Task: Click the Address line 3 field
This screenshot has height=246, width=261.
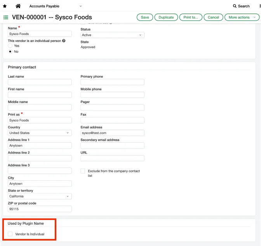Action: tap(40, 171)
